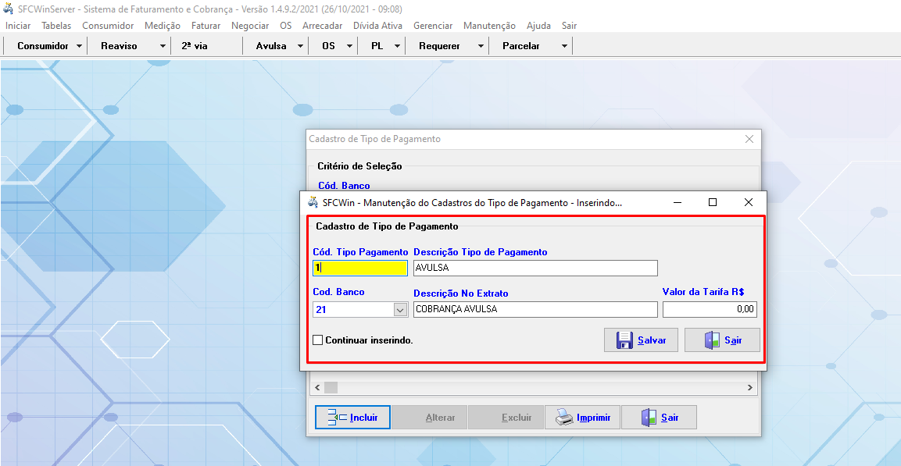Open the Dívida Ativa menu
The width and height of the screenshot is (901, 466).
click(x=377, y=26)
